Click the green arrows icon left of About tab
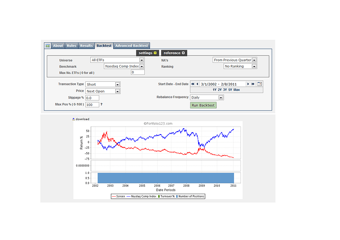Screen dimensions: 340x240 point(48,46)
